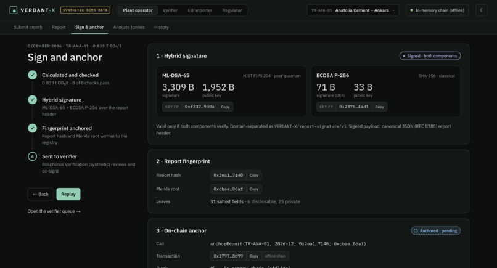This screenshot has height=268, width=497.
Task: Click the Anchored pending status badge
Action: 436,230
